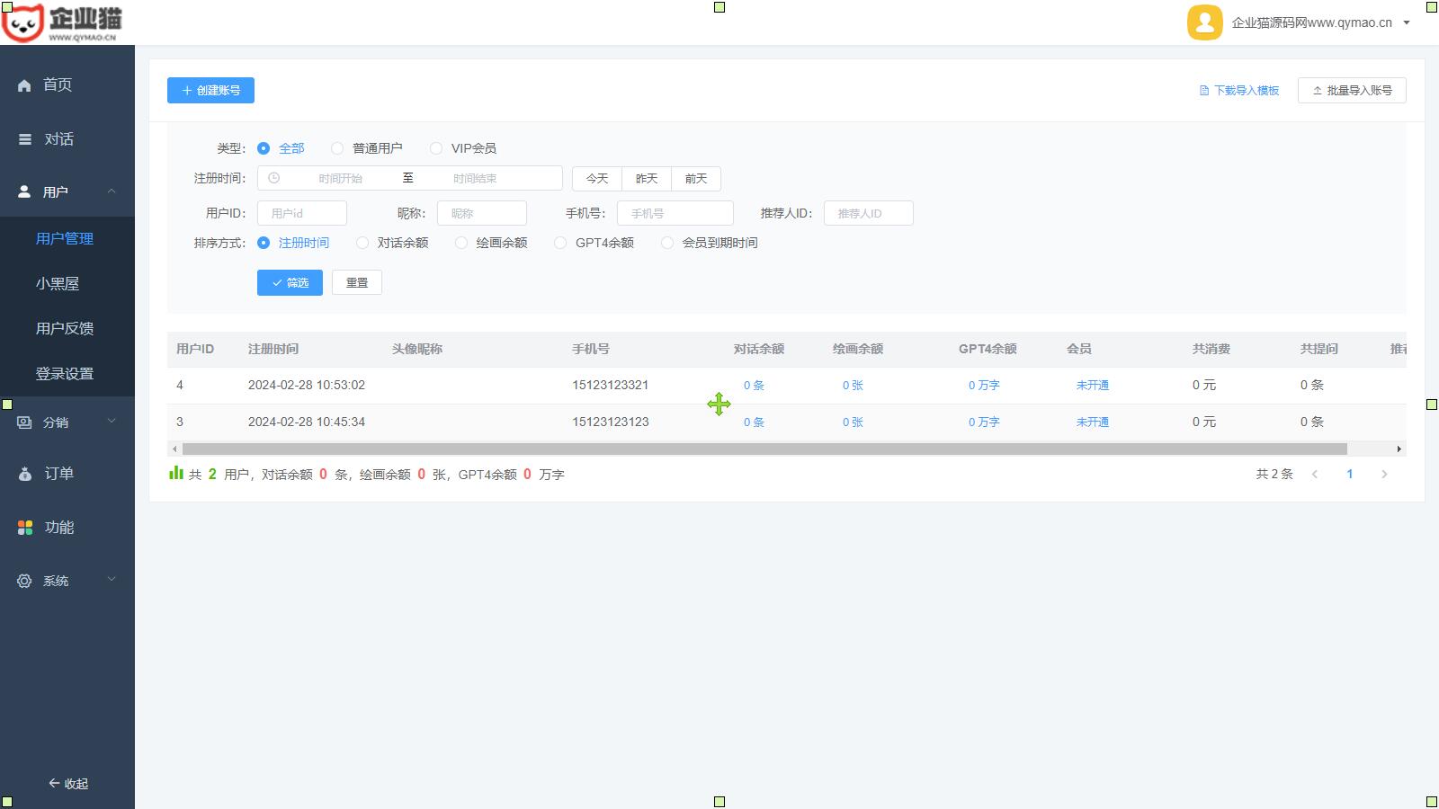Click the 对话 list icon in sidebar
Image resolution: width=1439 pixels, height=809 pixels.
[25, 139]
